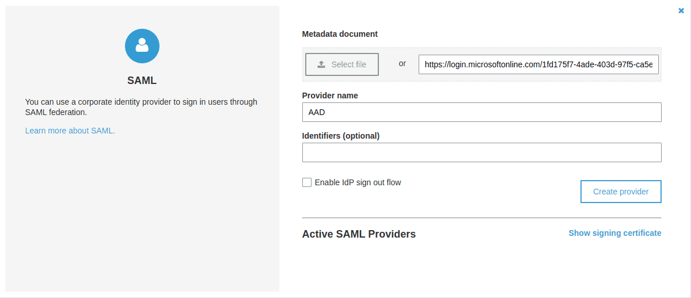Focus the metadata document URL field
Viewport: 691px width, 298px height.
coord(538,64)
